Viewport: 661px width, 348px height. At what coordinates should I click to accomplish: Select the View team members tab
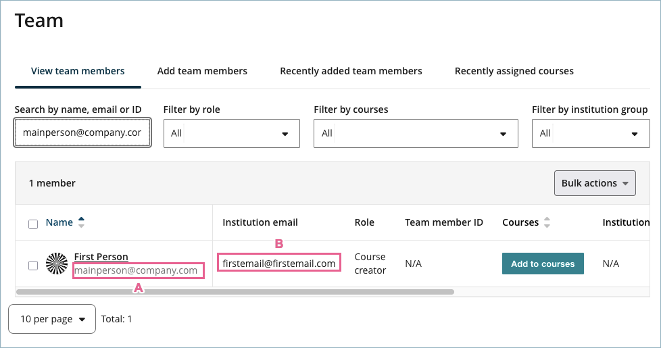[x=78, y=71]
